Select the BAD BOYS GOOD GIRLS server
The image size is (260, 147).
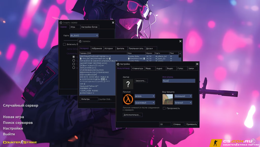[x=97, y=77]
